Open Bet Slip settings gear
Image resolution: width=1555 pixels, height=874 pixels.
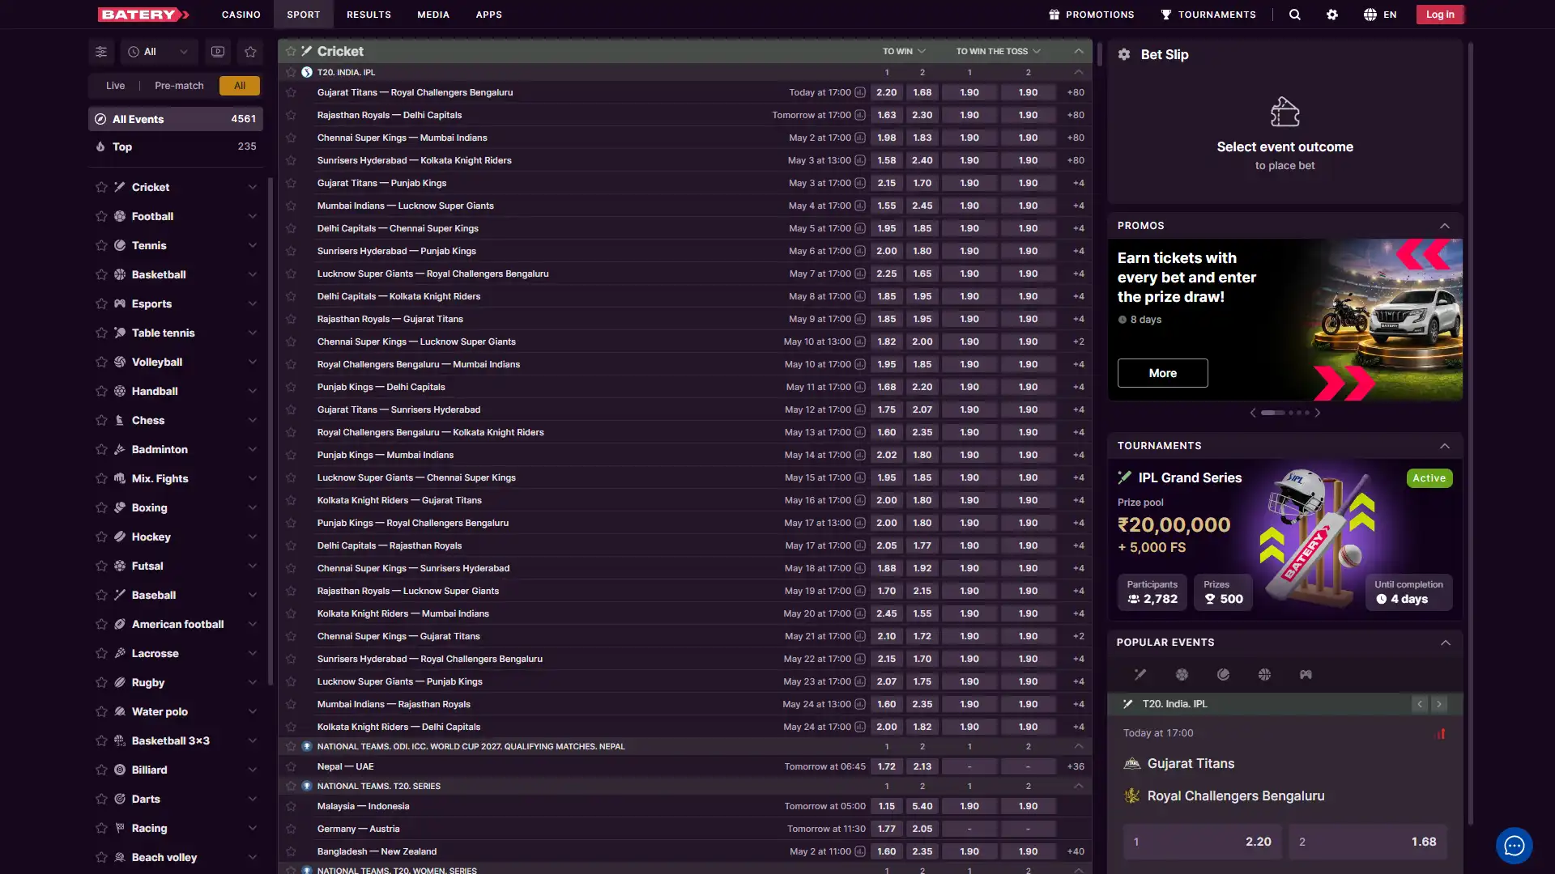[x=1124, y=54]
